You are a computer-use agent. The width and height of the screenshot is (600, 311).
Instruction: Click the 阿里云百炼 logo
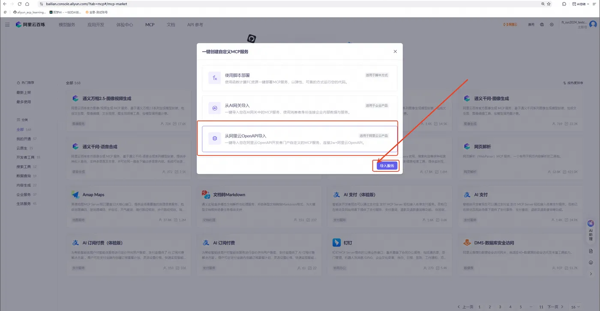click(30, 25)
